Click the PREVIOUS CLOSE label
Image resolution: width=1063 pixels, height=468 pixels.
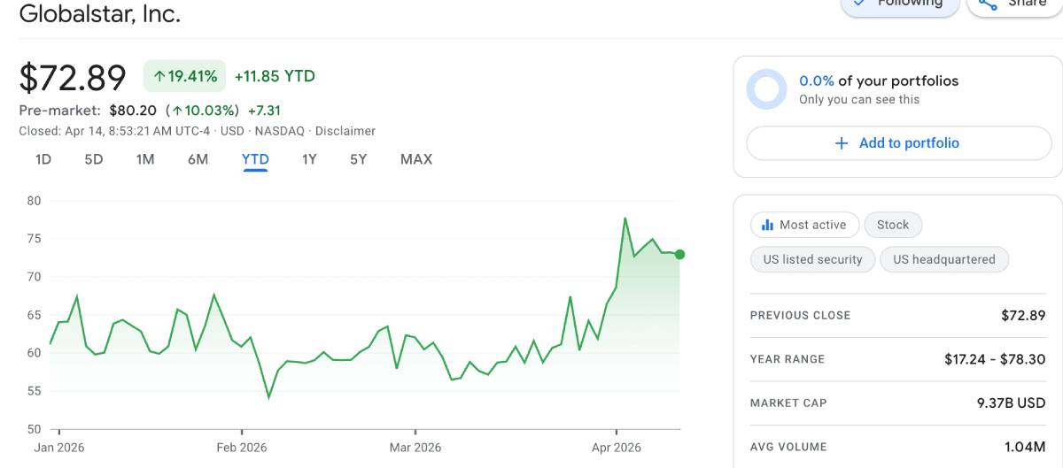click(x=800, y=315)
